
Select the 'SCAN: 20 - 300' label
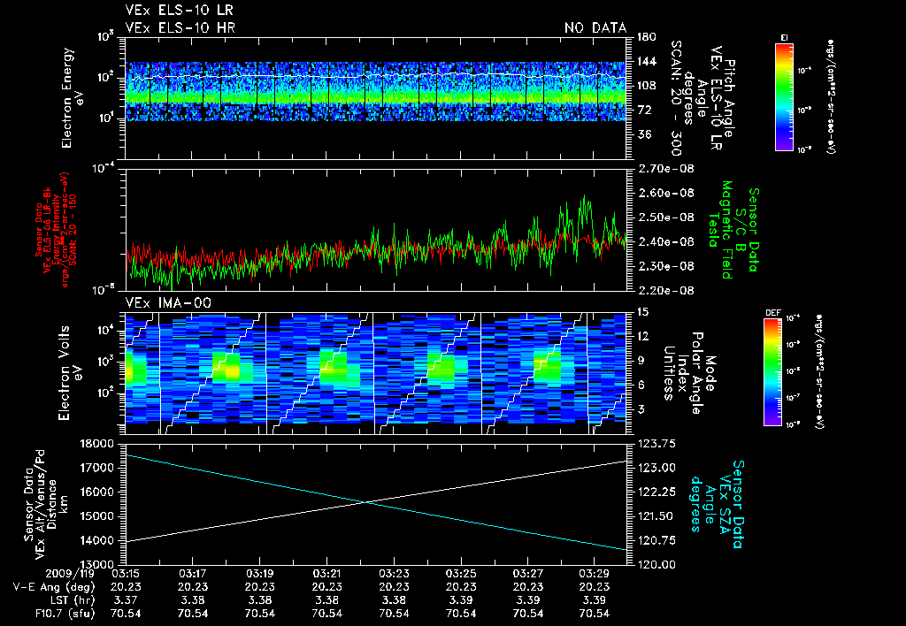[x=676, y=98]
